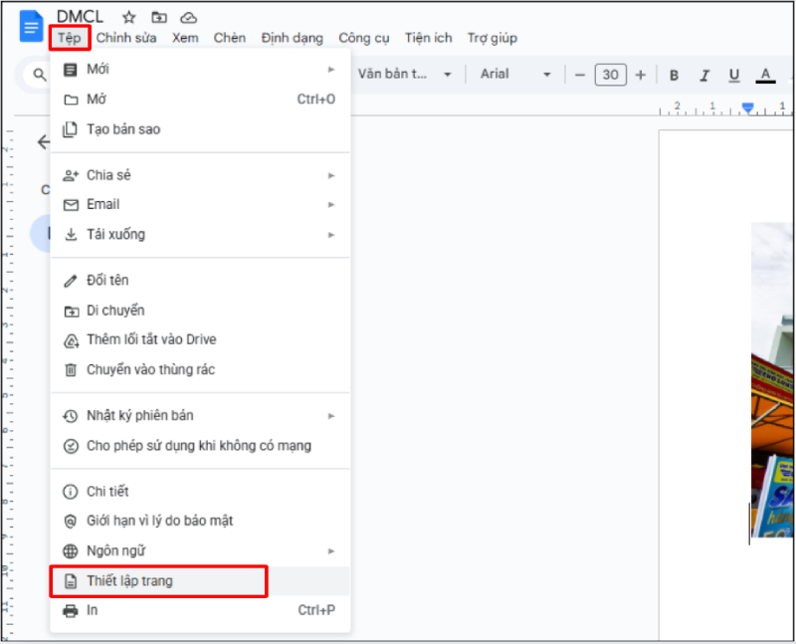Check cloud save status icon
This screenshot has width=796, height=644.
click(x=188, y=17)
